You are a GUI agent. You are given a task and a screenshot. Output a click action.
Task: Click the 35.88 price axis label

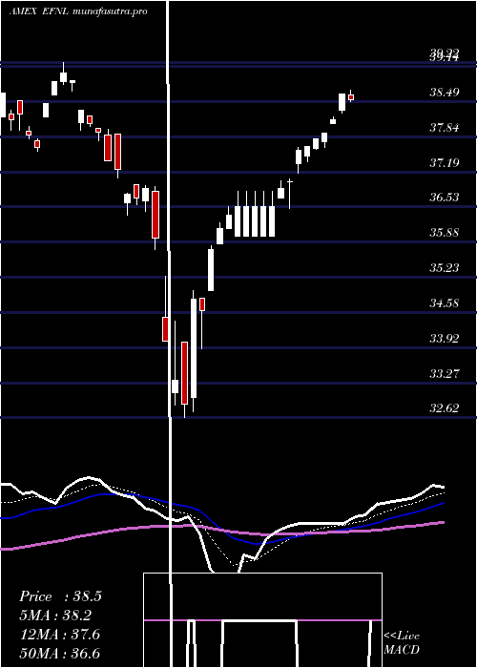445,233
